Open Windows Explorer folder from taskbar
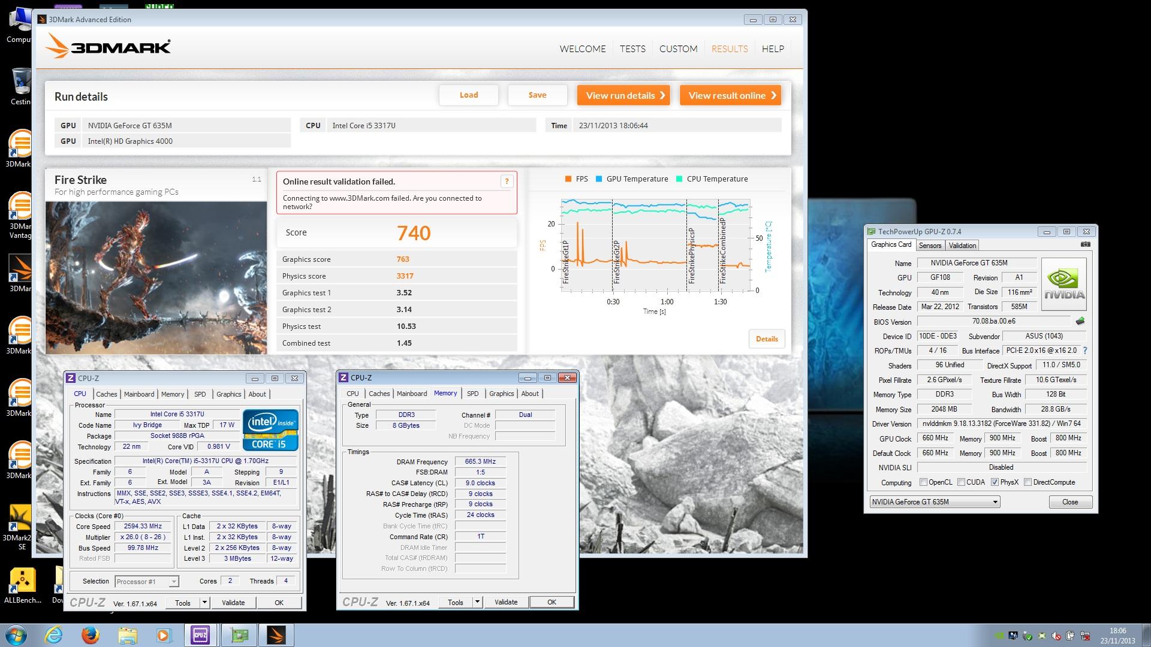Viewport: 1151px width, 647px height. pyautogui.click(x=127, y=635)
